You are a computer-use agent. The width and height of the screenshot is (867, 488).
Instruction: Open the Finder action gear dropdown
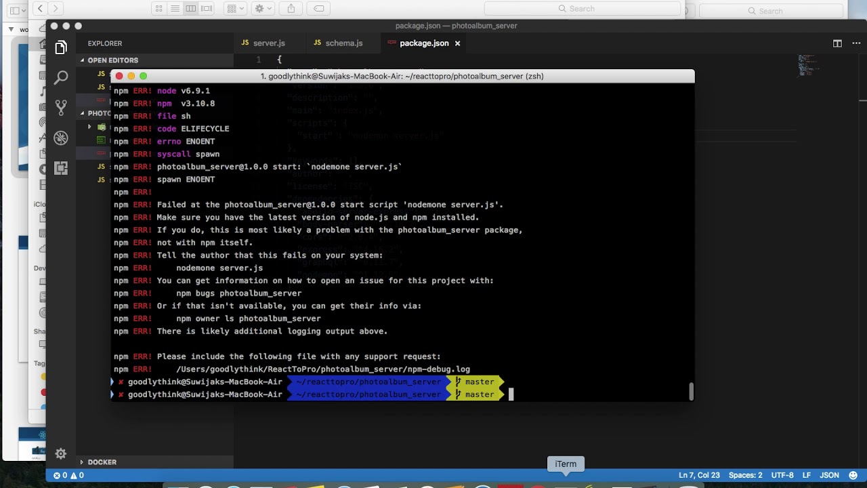click(261, 8)
